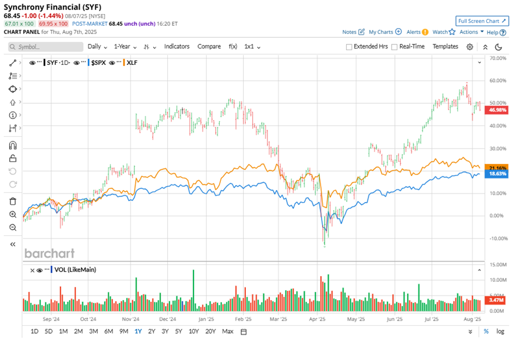The height and width of the screenshot is (341, 514).
Task: Open the Daily frequency dropdown
Action: [x=97, y=47]
